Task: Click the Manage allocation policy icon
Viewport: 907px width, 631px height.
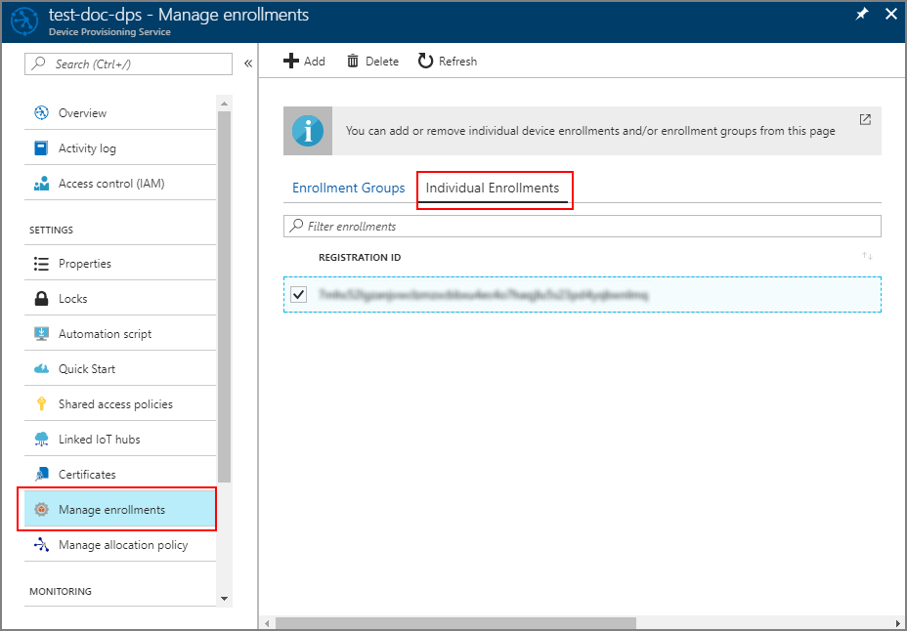Action: click(x=41, y=545)
